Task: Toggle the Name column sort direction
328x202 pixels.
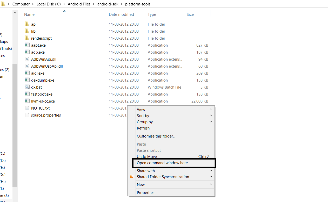Action: 29,14
